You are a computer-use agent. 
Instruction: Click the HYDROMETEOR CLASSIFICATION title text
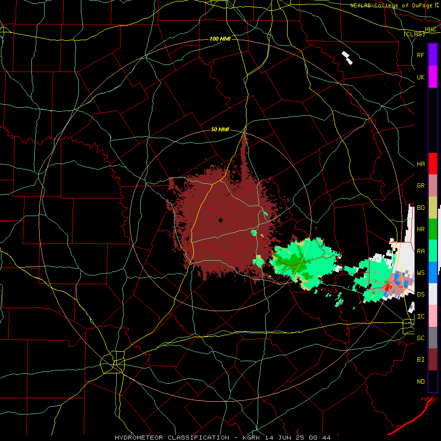click(x=172, y=438)
